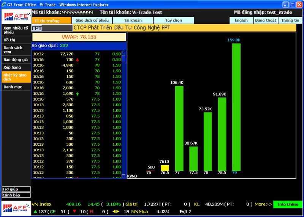Click the trade row with volume 1,100
The height and width of the screenshot is (217, 304).
point(77,110)
